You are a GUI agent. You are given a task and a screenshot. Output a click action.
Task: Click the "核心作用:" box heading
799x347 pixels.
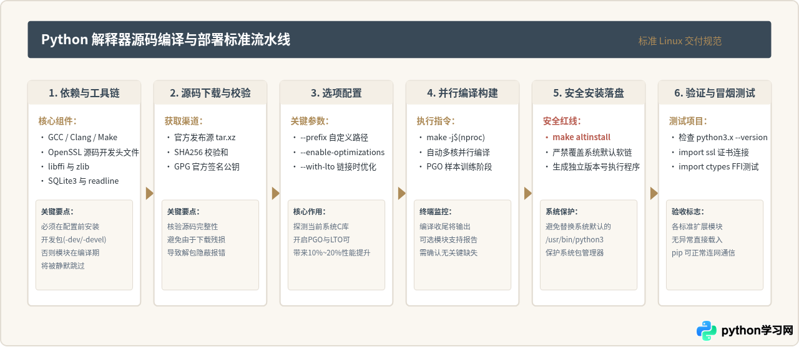point(309,212)
